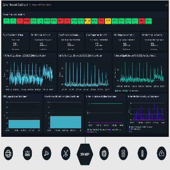Toggle teal legend entry under buffer statistics chart
Image resolution: width=170 pixels, height=170 pixels.
tap(93, 130)
